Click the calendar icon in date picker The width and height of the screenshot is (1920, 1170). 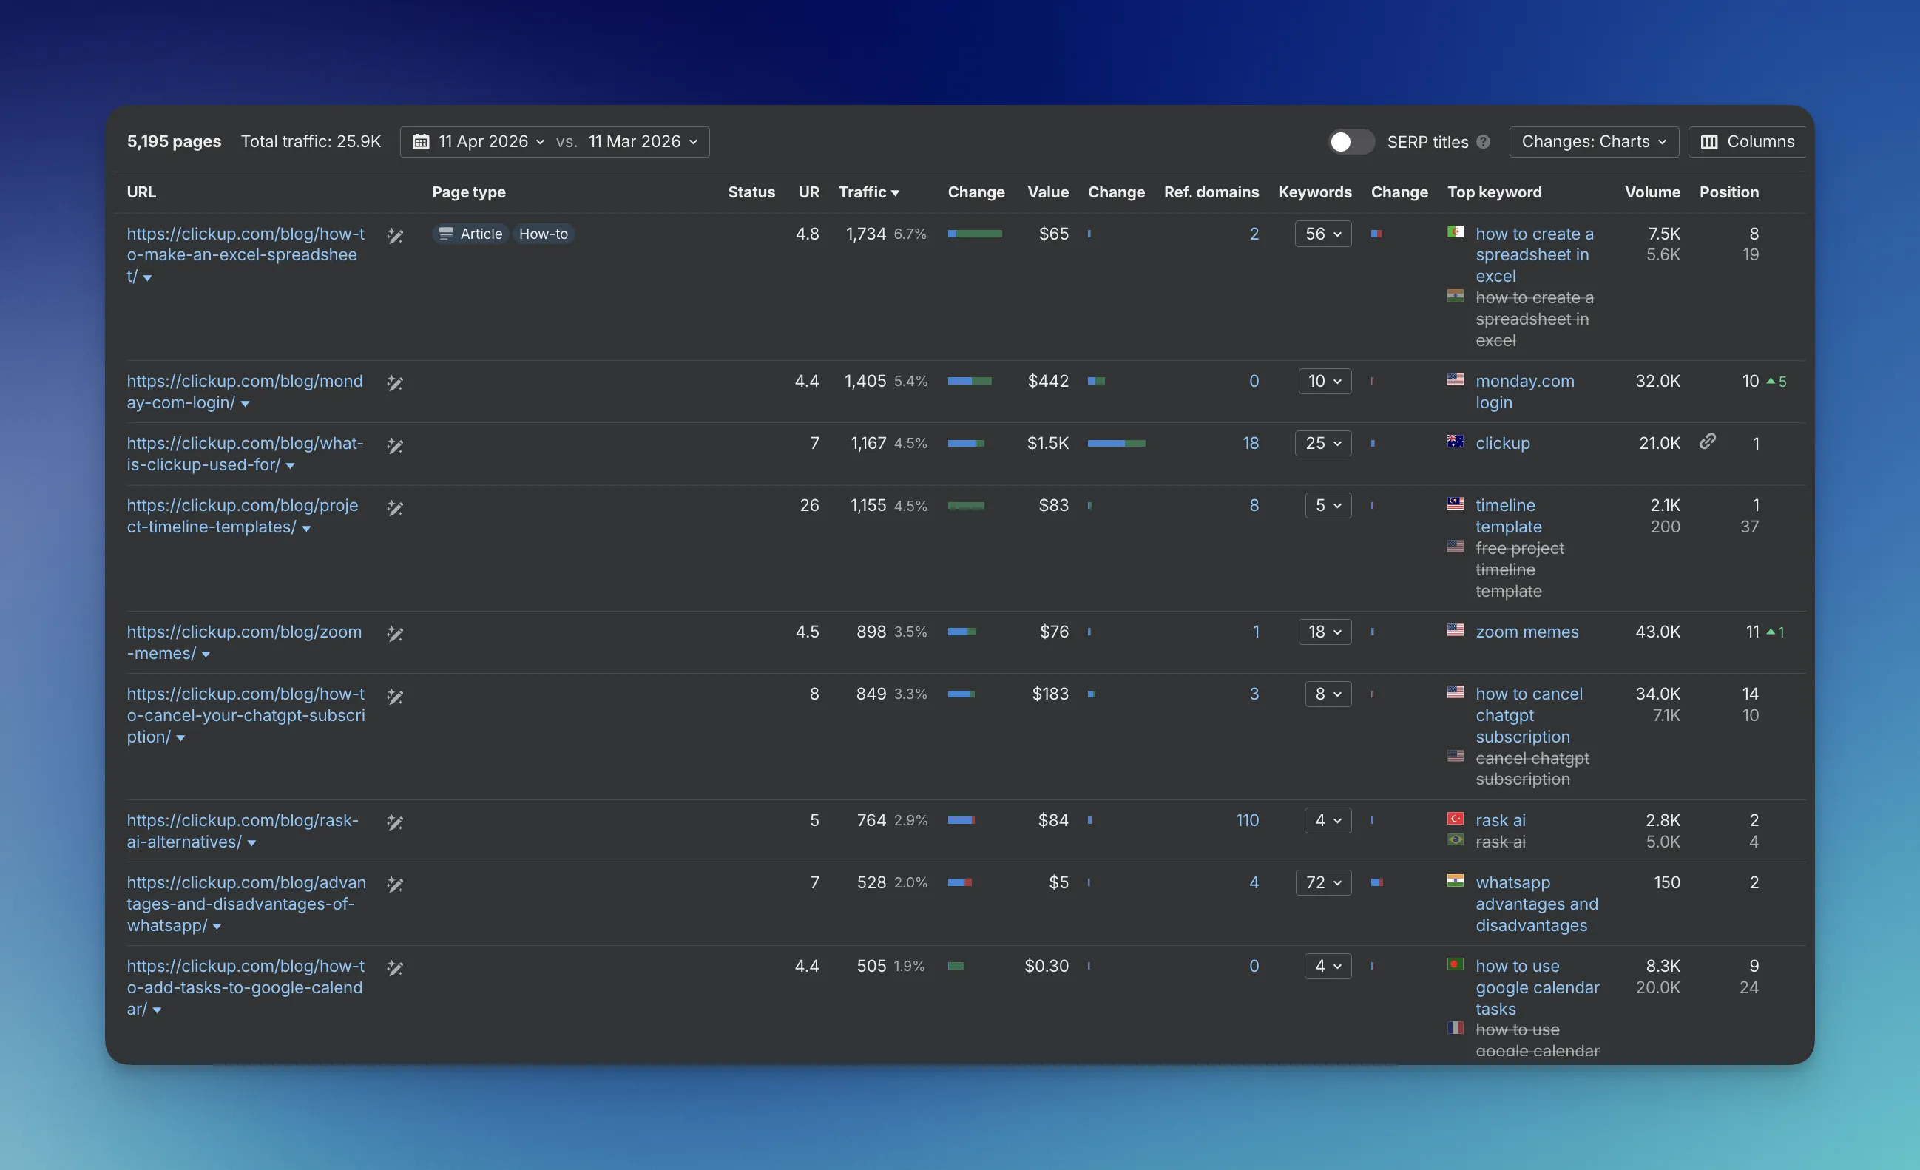pos(421,142)
